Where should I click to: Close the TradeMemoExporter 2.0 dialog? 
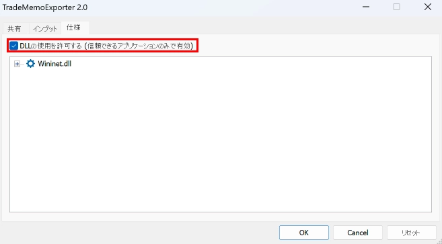click(x=428, y=7)
